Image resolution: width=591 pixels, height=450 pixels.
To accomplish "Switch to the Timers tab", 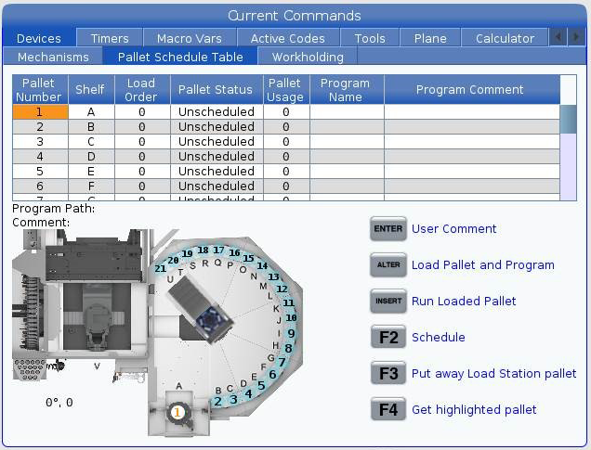I will 110,38.
